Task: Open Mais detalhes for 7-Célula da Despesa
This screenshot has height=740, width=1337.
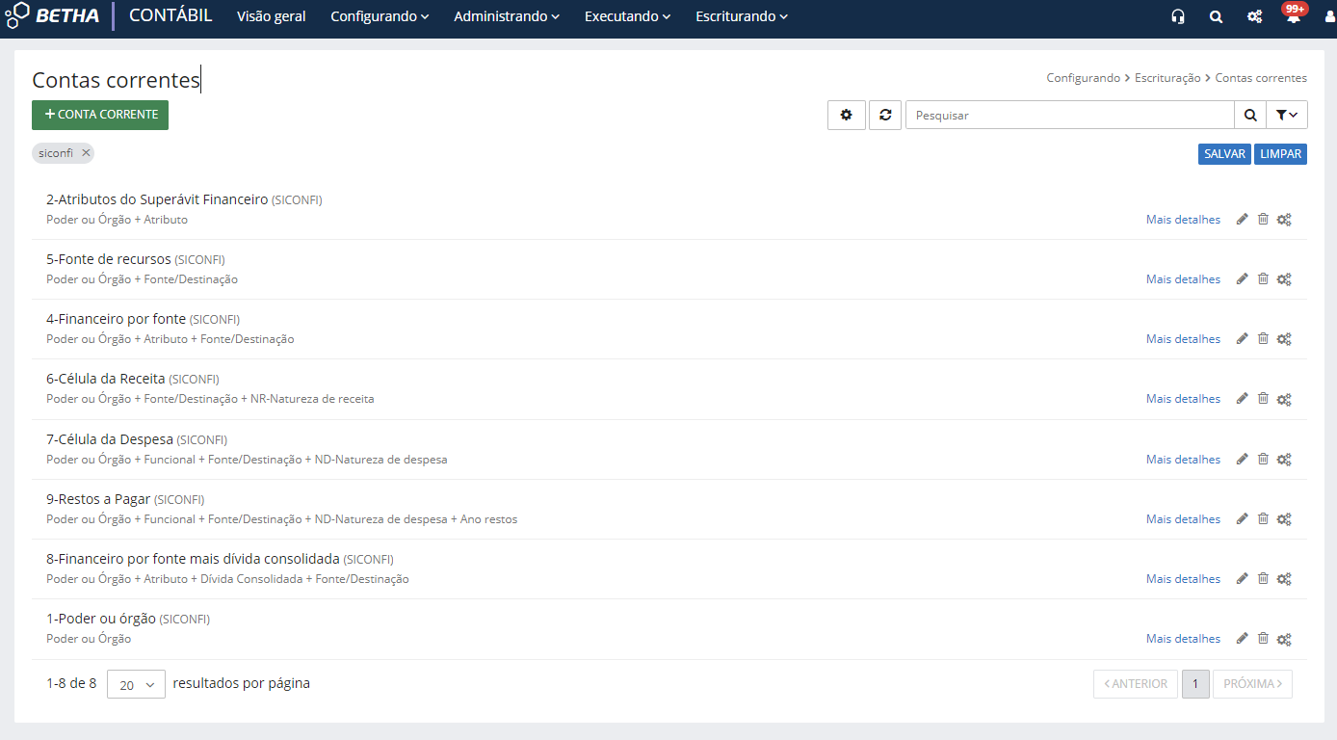Action: (x=1183, y=460)
